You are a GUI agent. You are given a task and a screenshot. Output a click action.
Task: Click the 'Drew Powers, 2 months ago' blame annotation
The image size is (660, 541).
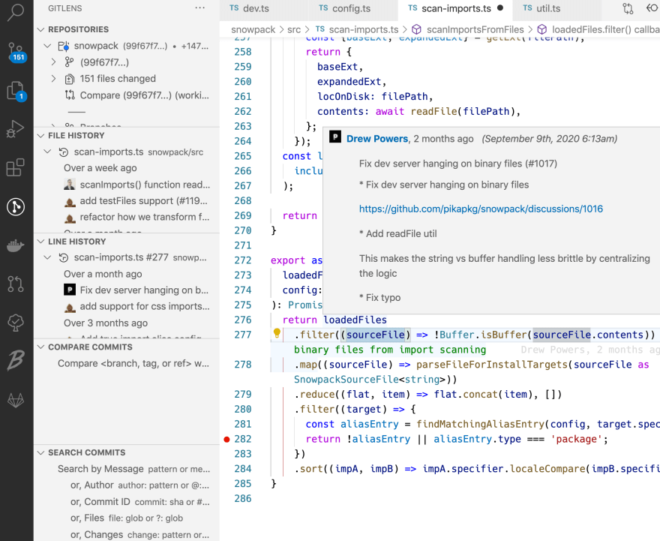(x=590, y=350)
